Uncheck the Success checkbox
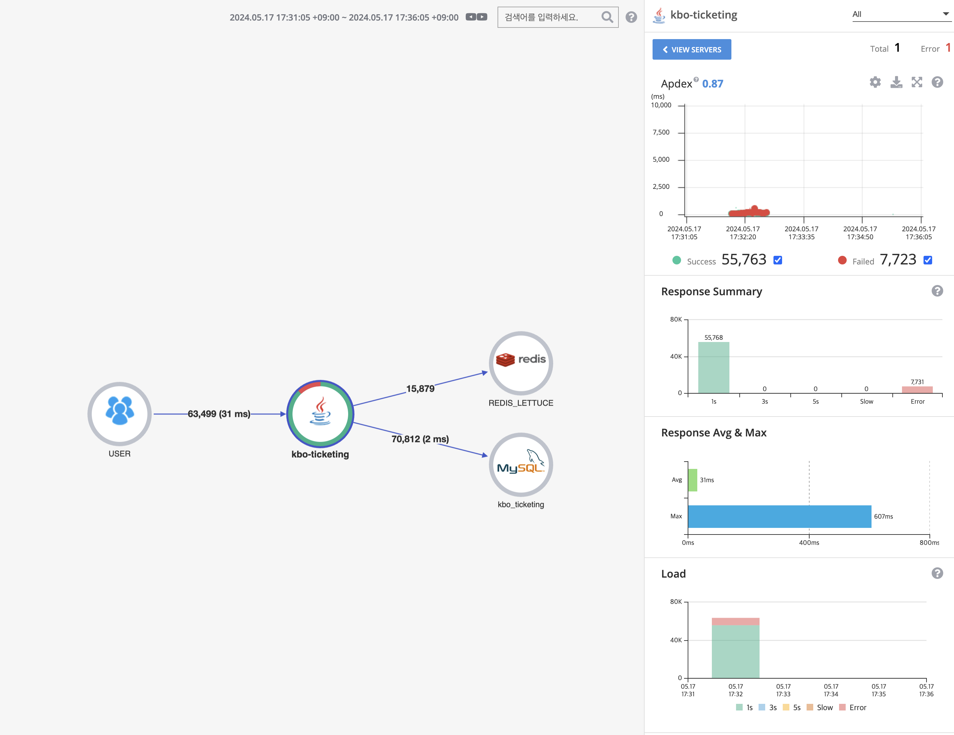Image resolution: width=954 pixels, height=735 pixels. point(777,260)
